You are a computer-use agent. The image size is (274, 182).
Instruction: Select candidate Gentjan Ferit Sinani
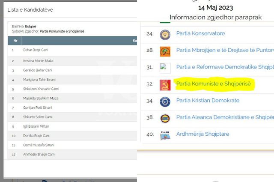point(37,107)
